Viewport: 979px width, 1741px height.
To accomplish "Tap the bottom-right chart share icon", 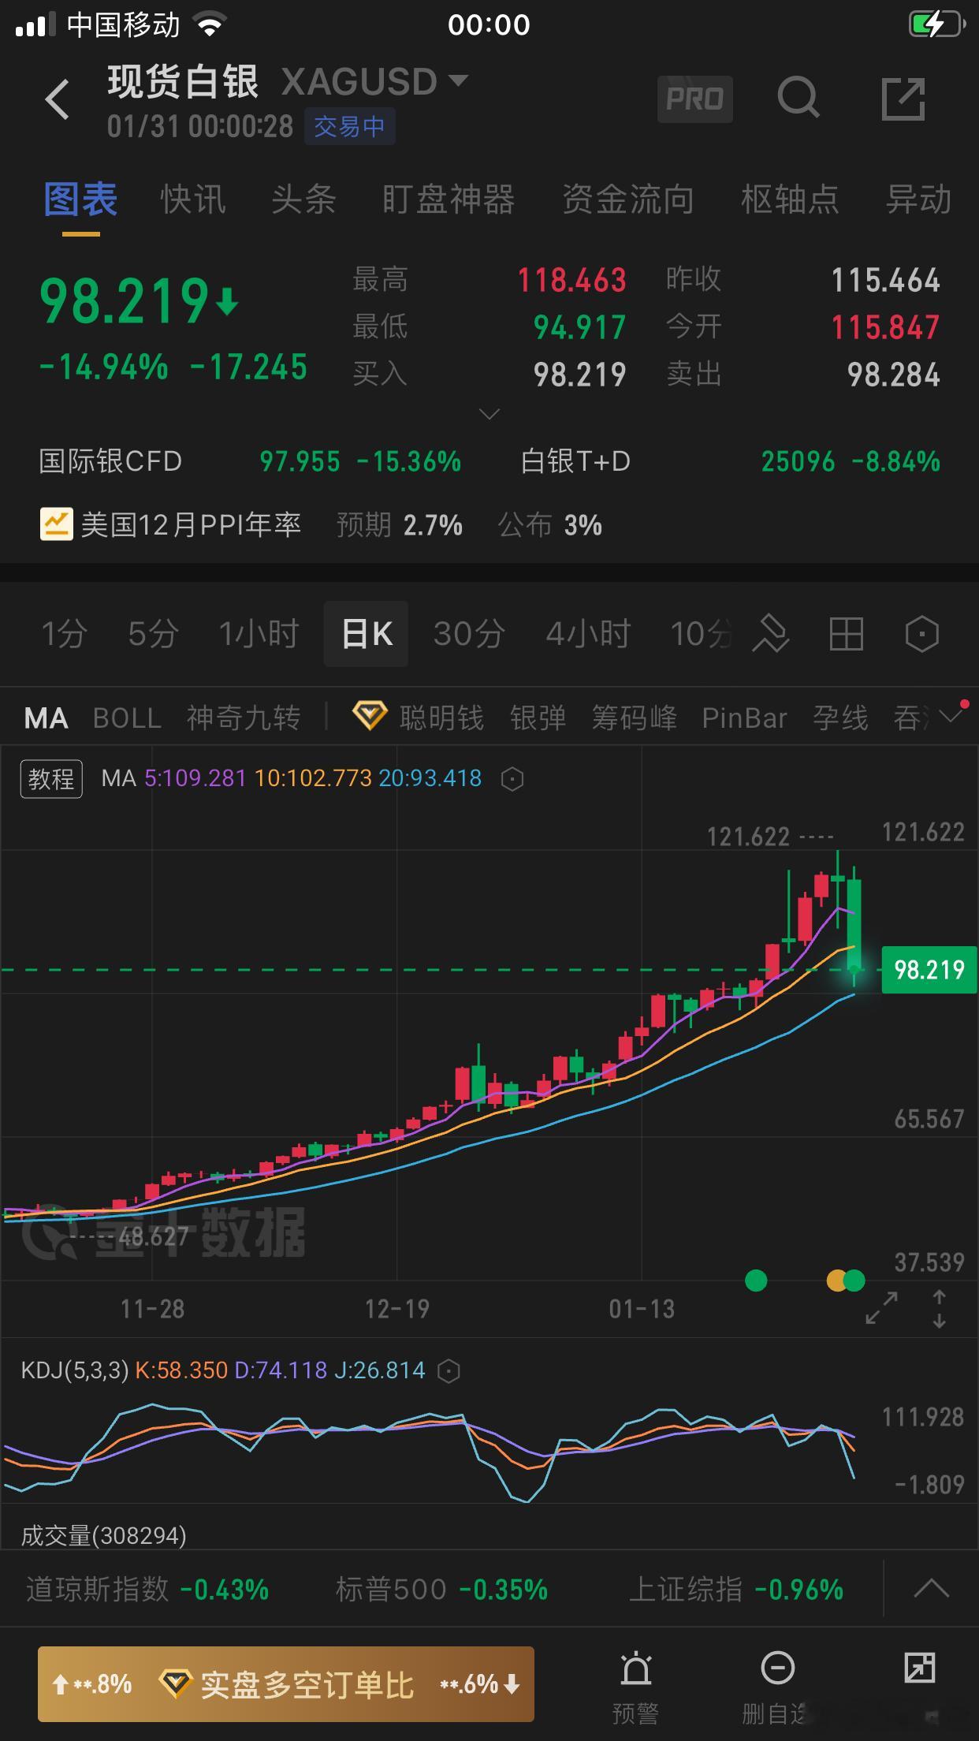I will (919, 1667).
